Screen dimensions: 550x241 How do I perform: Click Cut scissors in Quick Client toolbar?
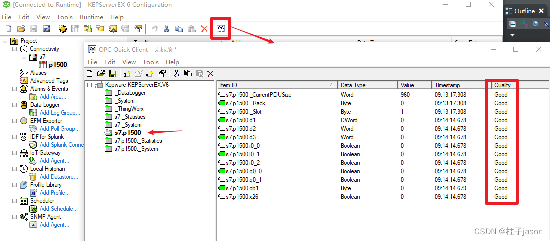[177, 73]
